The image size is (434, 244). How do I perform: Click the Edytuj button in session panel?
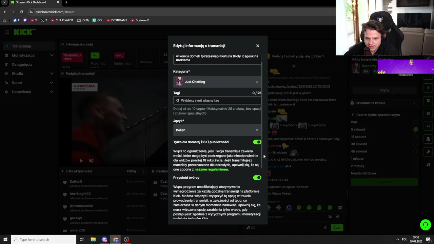(x=384, y=90)
